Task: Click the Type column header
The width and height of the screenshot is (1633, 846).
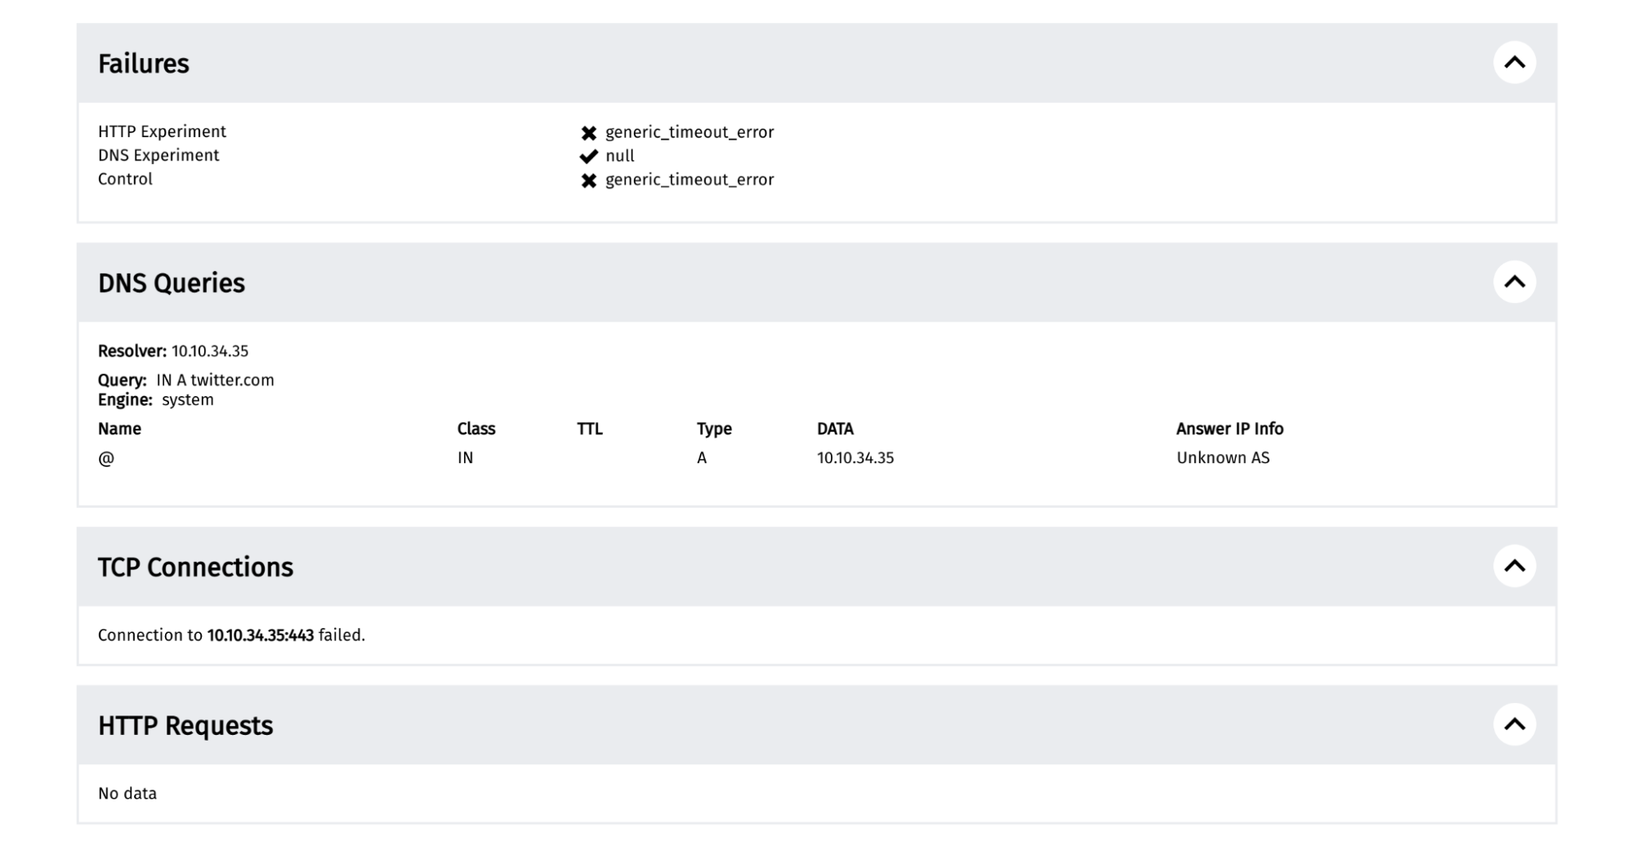Action: tap(714, 429)
